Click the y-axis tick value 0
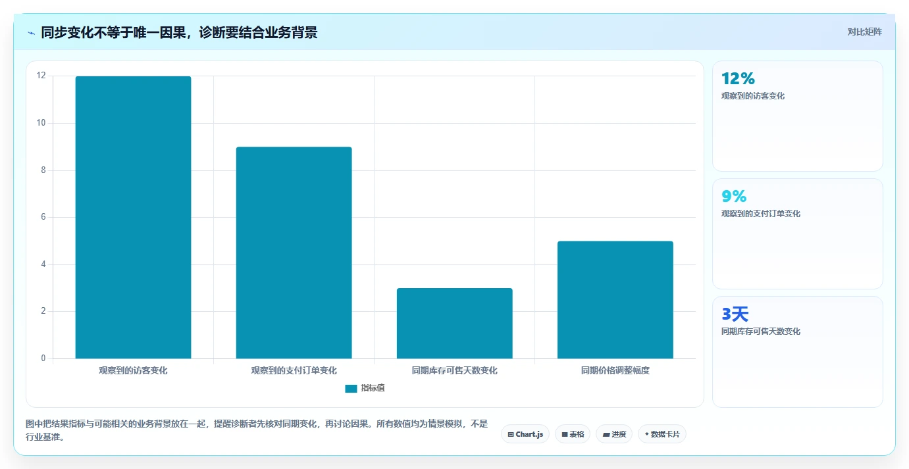The image size is (909, 469). click(43, 358)
